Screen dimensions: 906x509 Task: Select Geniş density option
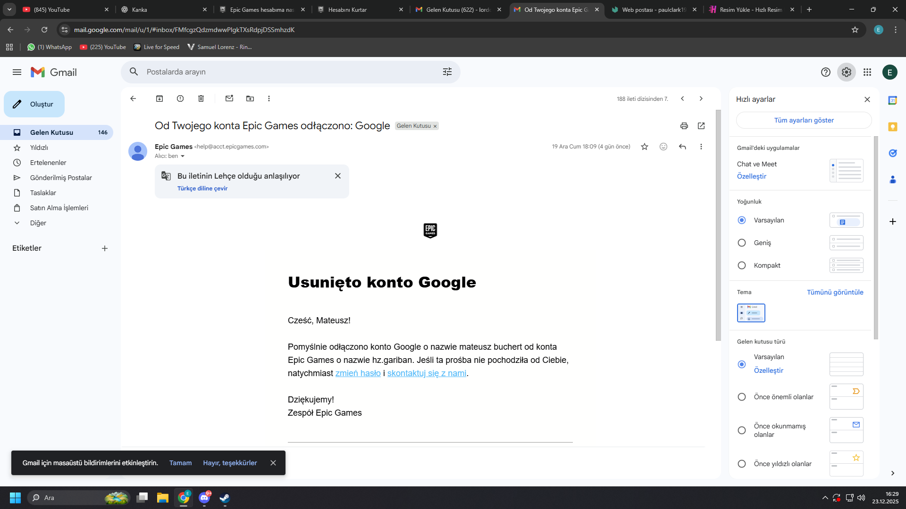pyautogui.click(x=742, y=243)
